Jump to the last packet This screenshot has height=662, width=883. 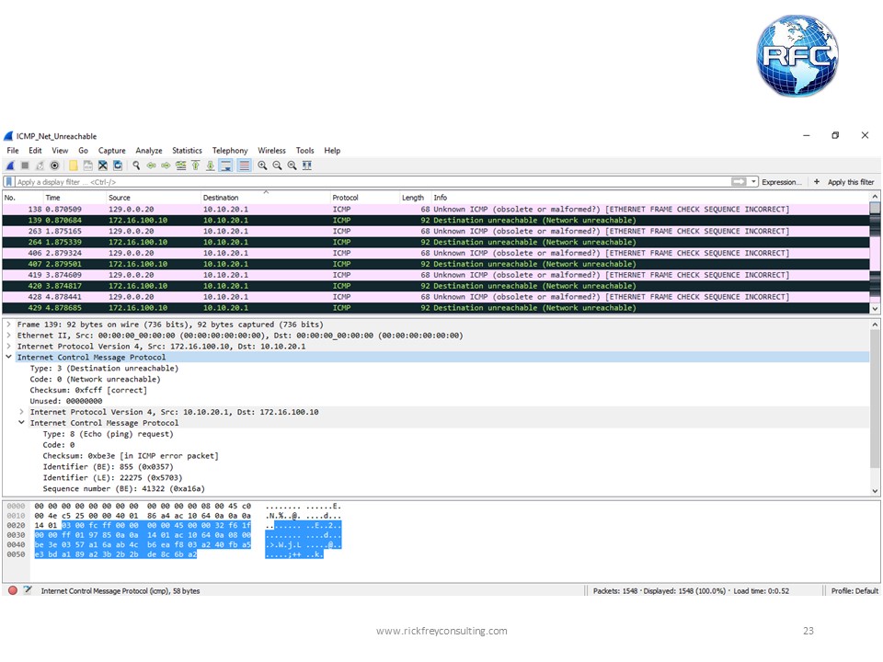click(x=210, y=165)
